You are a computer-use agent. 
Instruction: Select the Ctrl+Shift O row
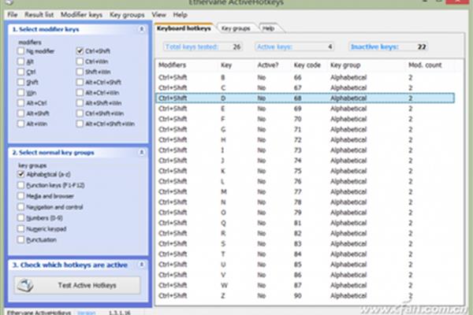click(x=305, y=213)
